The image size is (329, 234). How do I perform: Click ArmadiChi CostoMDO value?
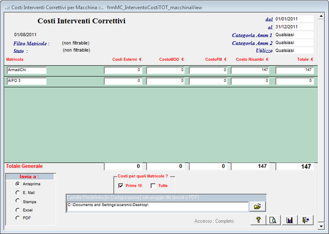tap(165, 71)
